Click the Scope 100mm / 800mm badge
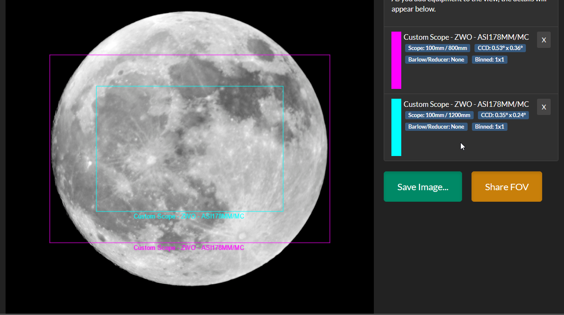The width and height of the screenshot is (564, 315). coord(437,48)
